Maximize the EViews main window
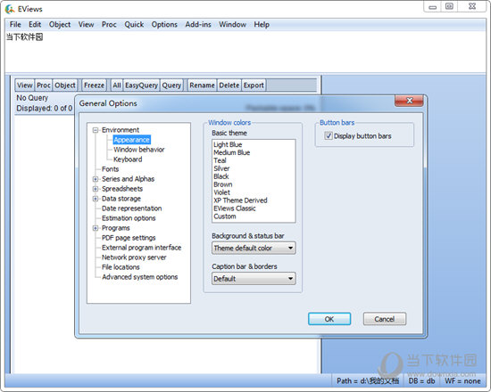The height and width of the screenshot is (392, 491). click(449, 6)
